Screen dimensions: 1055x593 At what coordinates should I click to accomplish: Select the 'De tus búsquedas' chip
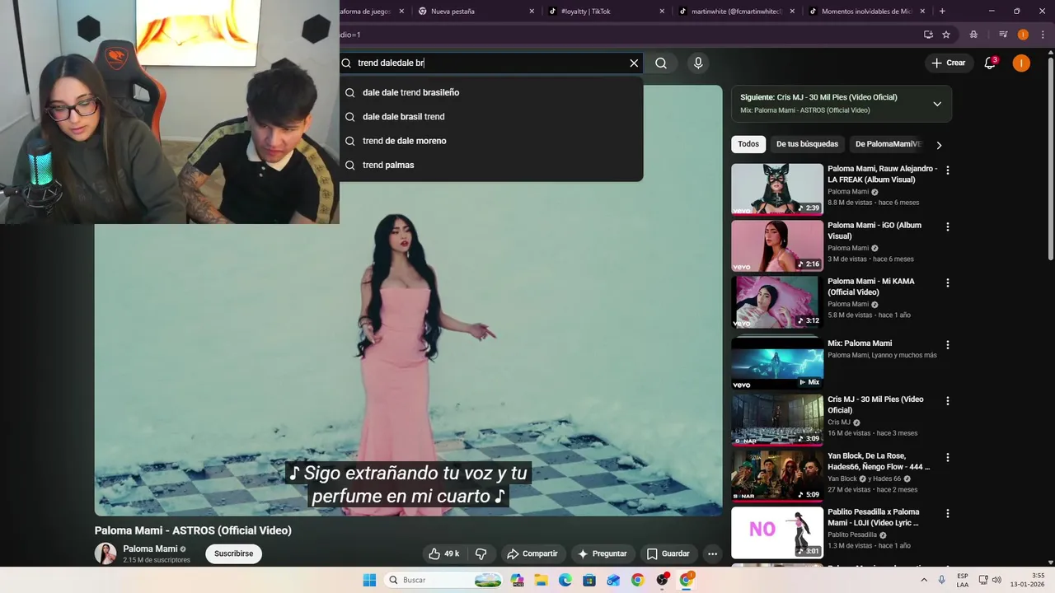click(x=807, y=144)
